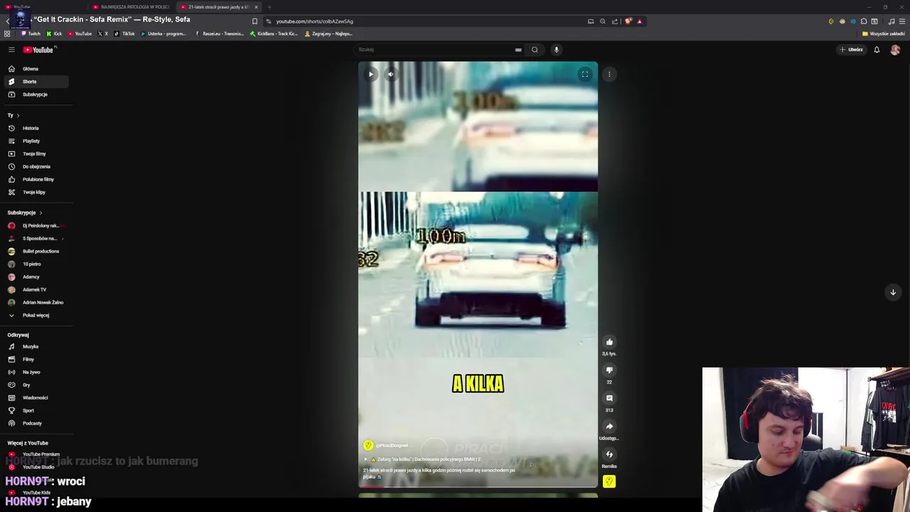Click the zoom magnifier icon in address bar
The width and height of the screenshot is (910, 512).
coord(603,21)
